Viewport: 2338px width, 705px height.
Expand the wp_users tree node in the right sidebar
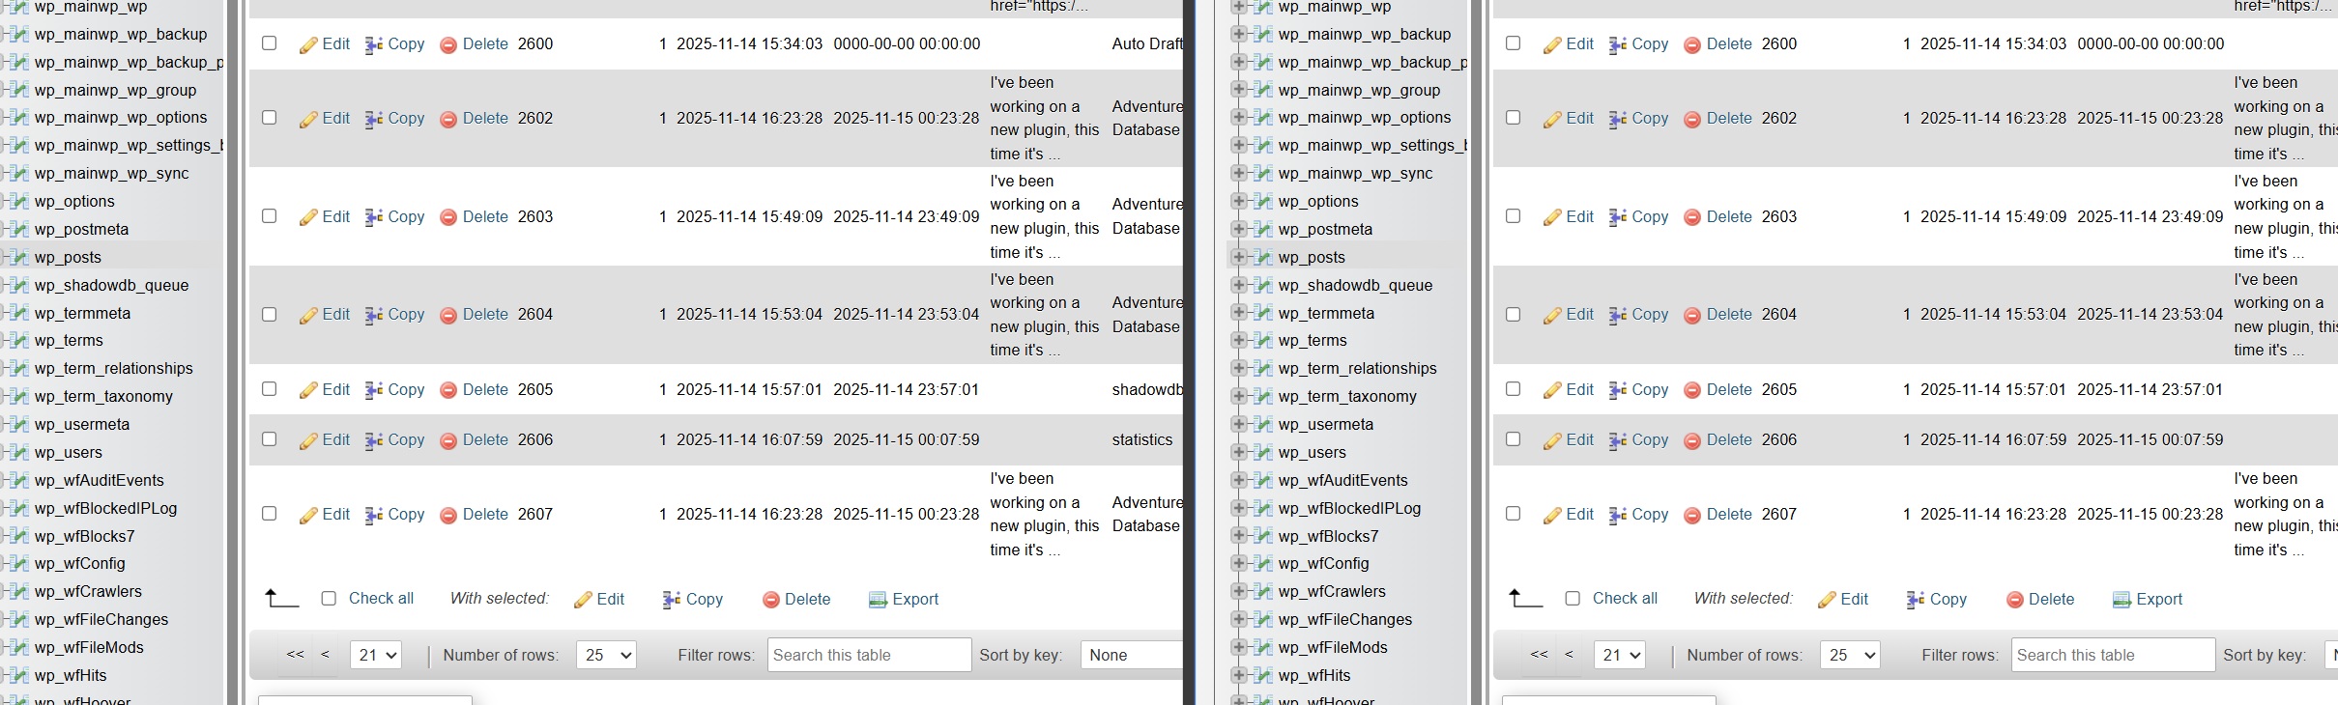pos(1238,452)
